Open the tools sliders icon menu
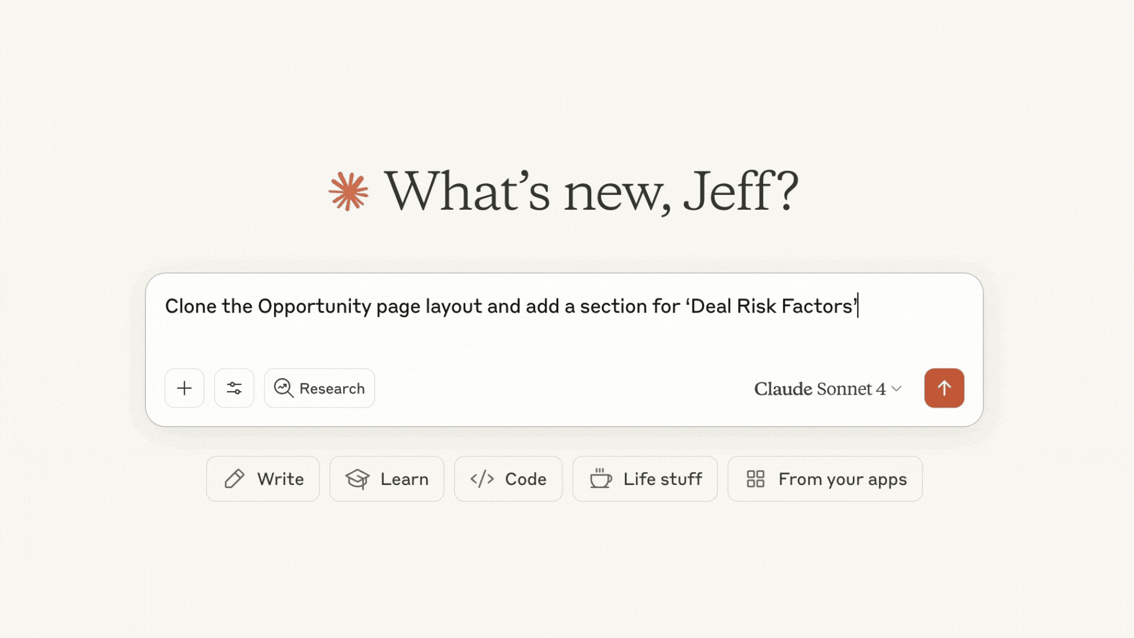The width and height of the screenshot is (1134, 638). [x=234, y=388]
